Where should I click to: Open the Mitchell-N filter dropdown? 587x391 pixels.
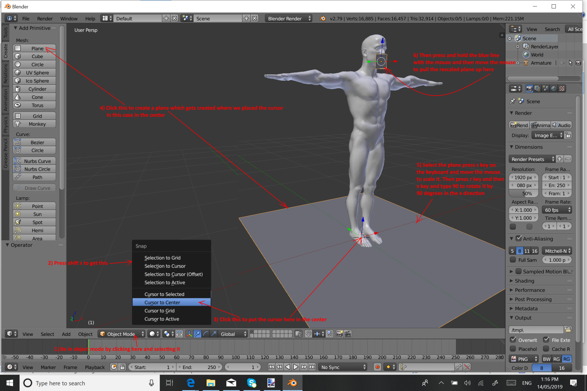tap(557, 251)
